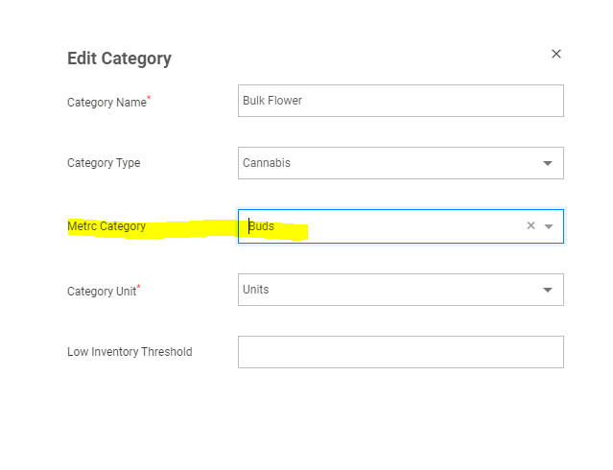The image size is (613, 470).
Task: Select the Category Type combo box
Action: [x=401, y=163]
